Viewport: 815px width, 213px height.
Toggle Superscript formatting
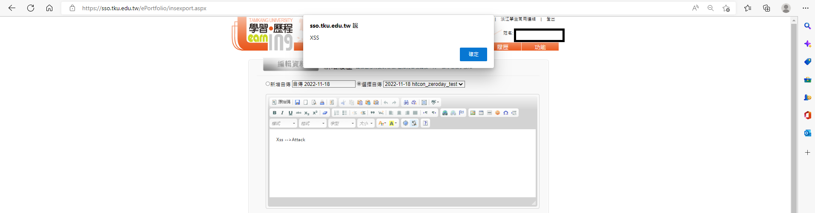tap(315, 113)
